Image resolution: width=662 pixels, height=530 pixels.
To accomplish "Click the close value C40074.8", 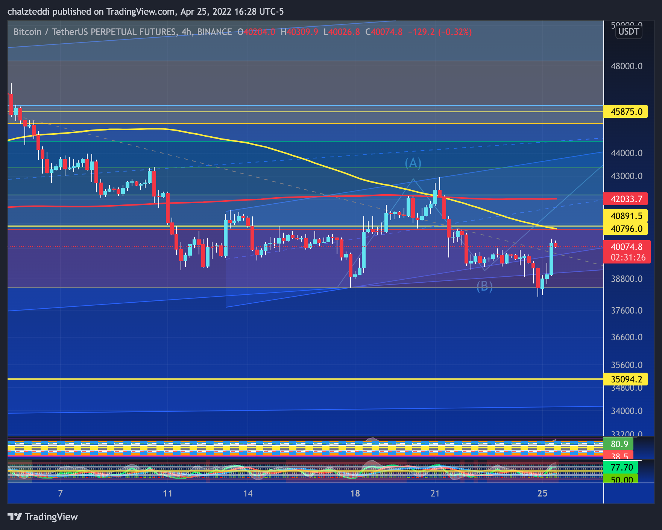I will pyautogui.click(x=384, y=32).
